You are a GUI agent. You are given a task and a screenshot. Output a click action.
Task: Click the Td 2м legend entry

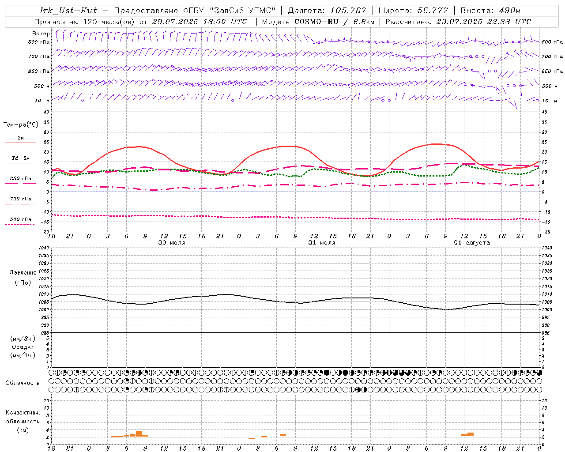20,158
